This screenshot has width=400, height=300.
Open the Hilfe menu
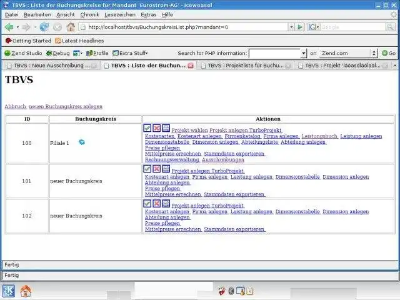click(x=167, y=14)
